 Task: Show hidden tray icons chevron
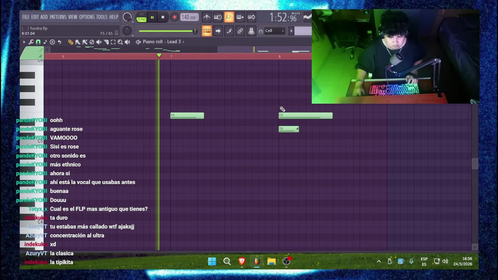[x=379, y=261]
